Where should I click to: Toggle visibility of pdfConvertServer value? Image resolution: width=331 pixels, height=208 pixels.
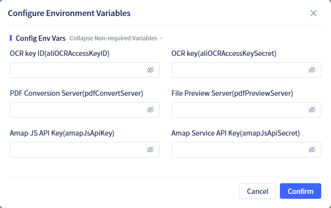click(x=150, y=110)
